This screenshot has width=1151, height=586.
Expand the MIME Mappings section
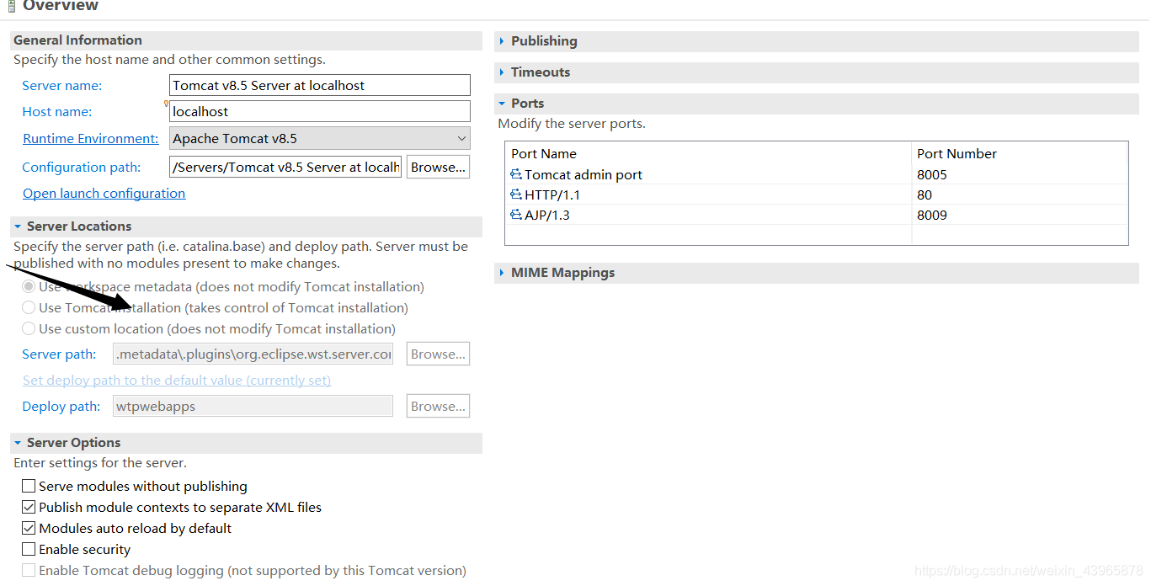[503, 272]
